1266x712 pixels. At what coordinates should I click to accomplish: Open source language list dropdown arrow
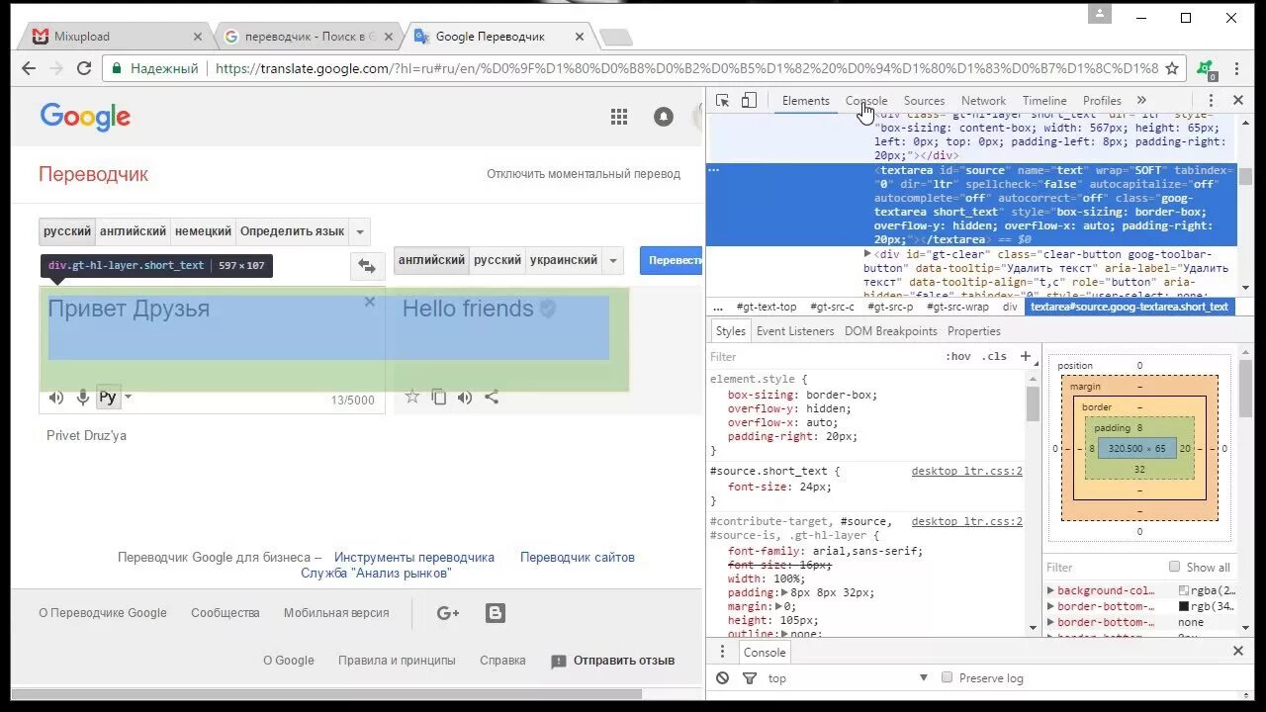click(x=361, y=232)
